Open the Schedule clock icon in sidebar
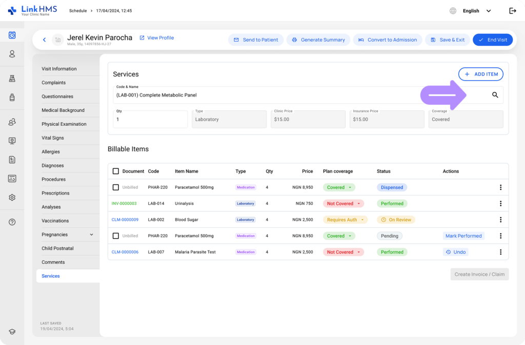The width and height of the screenshot is (525, 345). point(12,35)
